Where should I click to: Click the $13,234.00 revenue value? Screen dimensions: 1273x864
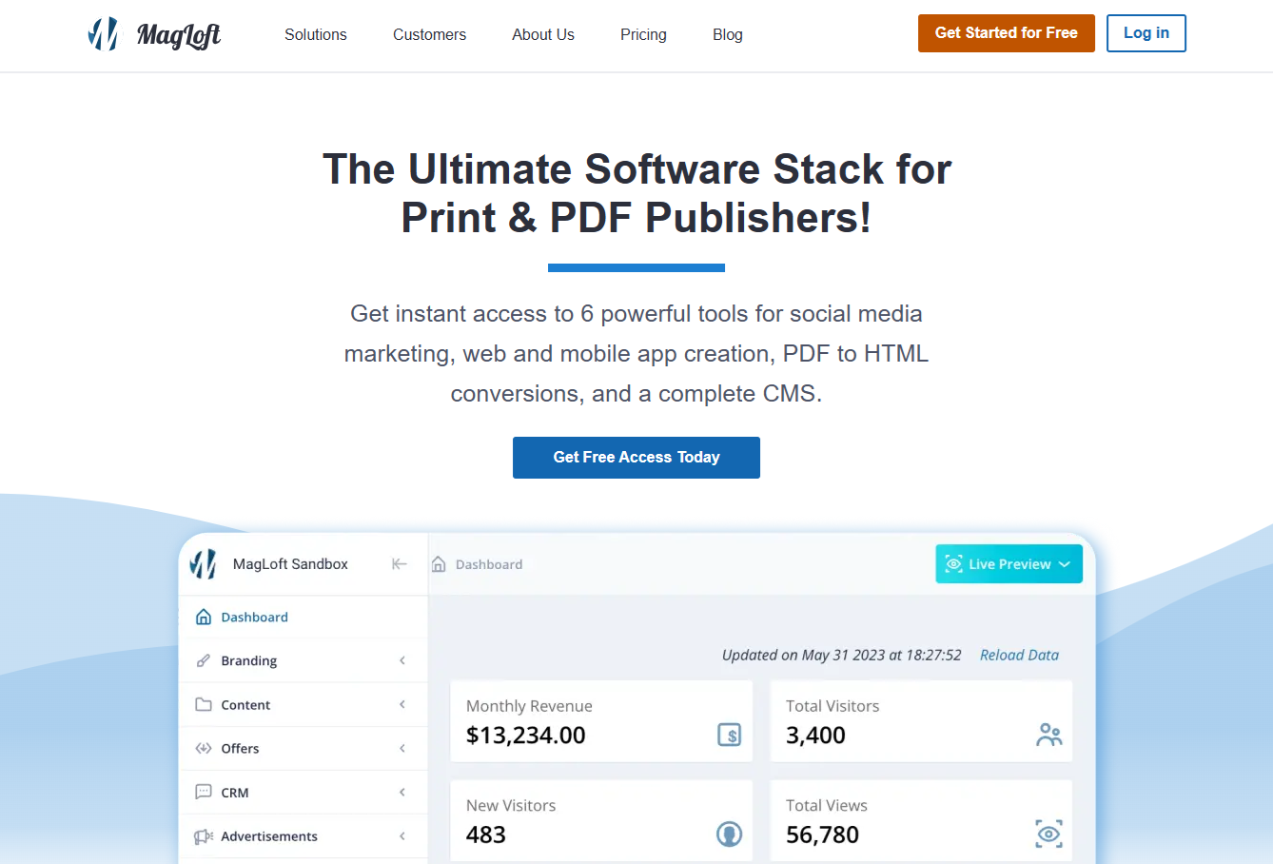526,736
